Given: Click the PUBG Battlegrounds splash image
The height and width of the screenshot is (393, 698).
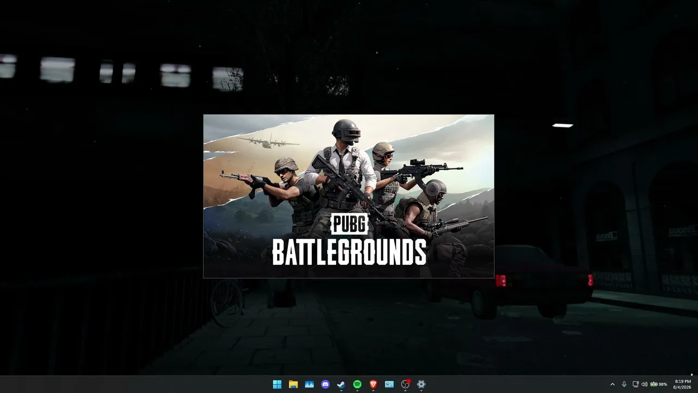Looking at the screenshot, I should tap(348, 196).
